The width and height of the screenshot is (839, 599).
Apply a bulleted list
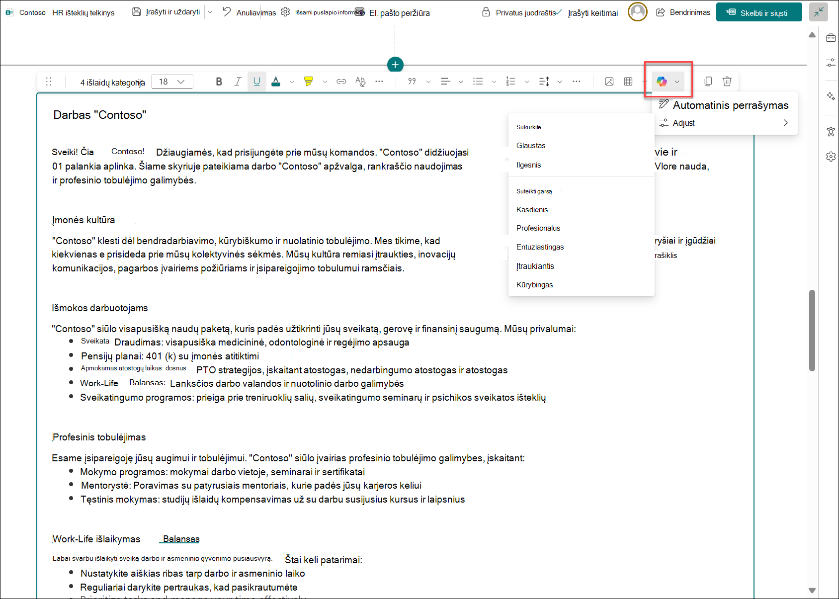point(478,82)
